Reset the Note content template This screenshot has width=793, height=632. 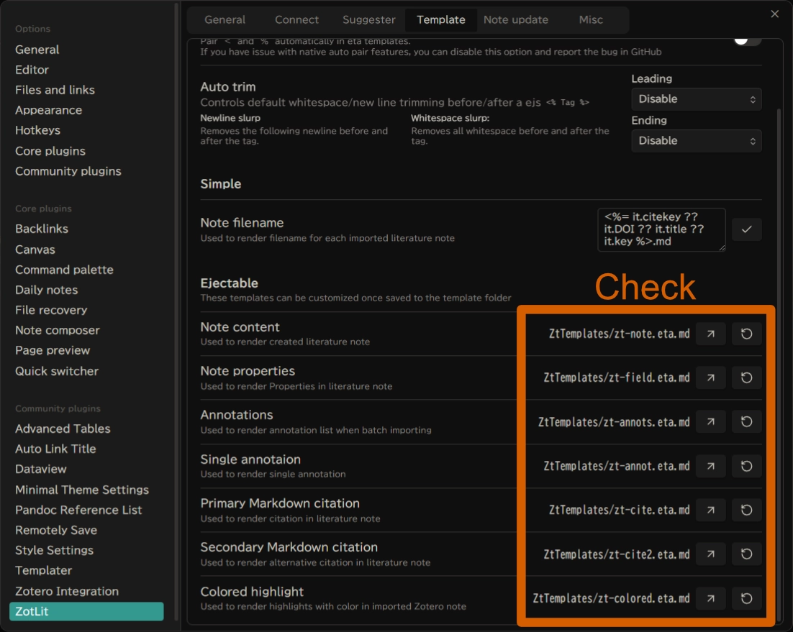(746, 334)
